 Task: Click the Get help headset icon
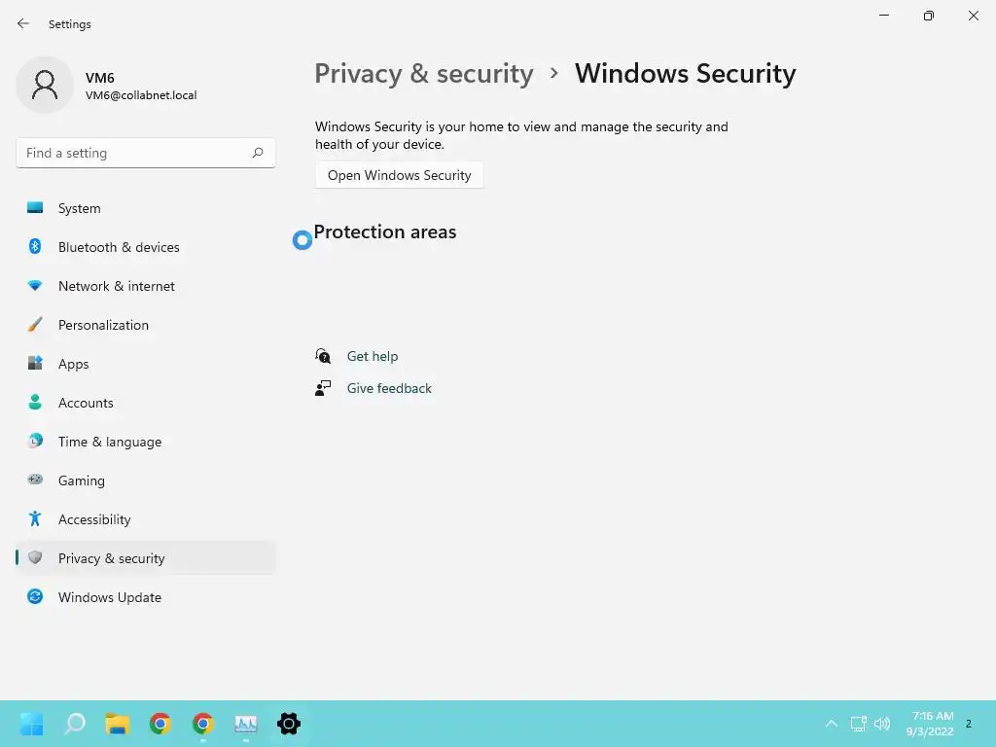[323, 356]
